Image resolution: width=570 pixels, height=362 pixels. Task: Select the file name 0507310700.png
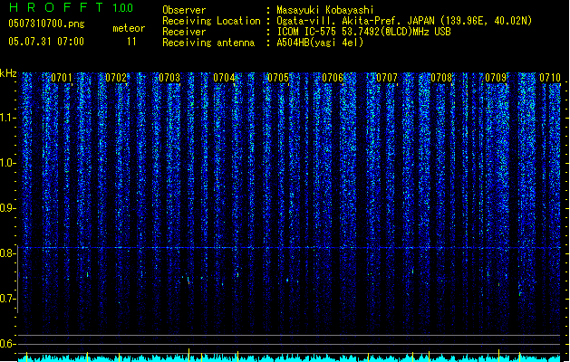46,24
